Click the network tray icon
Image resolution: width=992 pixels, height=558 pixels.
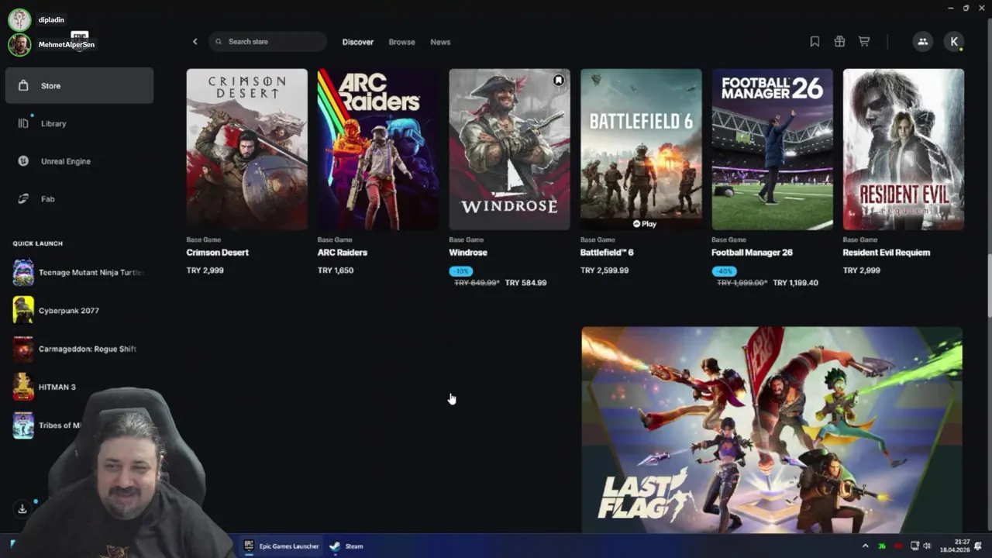click(914, 546)
